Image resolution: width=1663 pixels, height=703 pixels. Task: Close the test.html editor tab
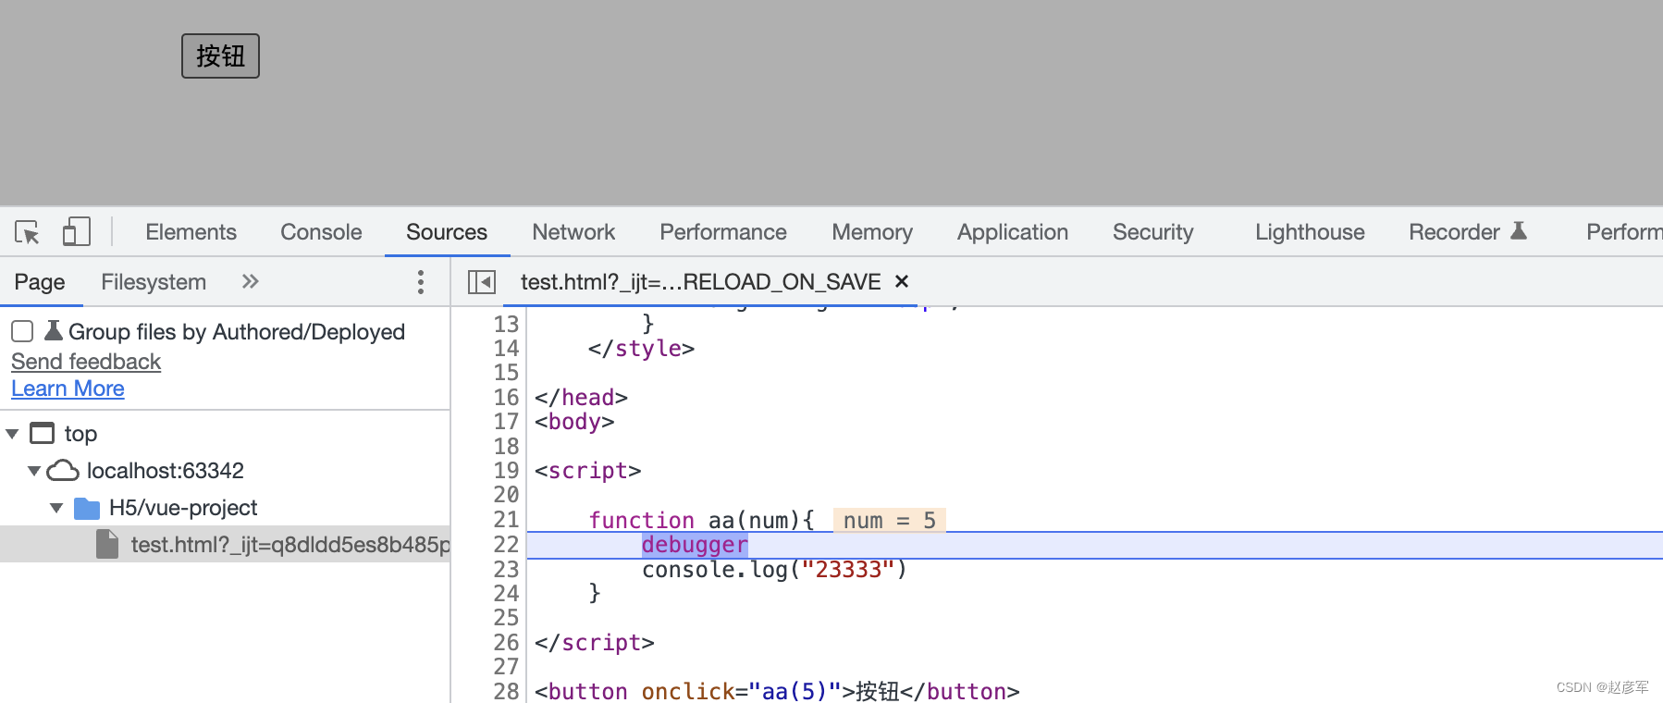coord(902,281)
